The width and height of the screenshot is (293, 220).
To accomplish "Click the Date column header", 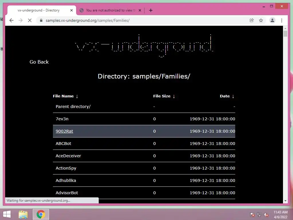I will coord(225,96).
